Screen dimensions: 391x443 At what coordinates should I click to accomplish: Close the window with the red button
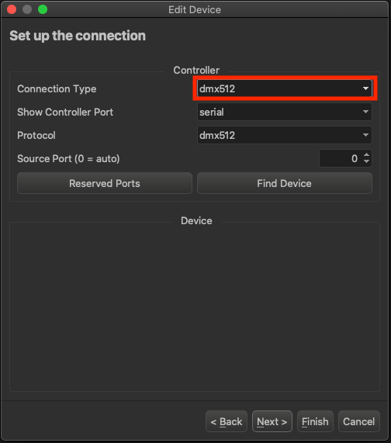click(x=12, y=9)
